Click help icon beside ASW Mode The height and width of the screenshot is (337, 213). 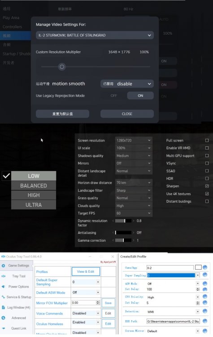coord(205,284)
